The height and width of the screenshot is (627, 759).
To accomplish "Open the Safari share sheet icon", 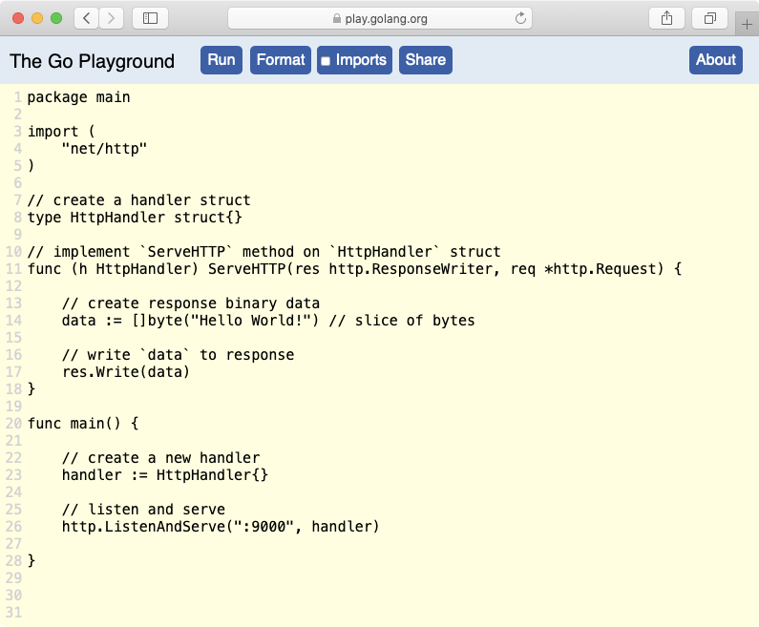I will pyautogui.click(x=666, y=18).
